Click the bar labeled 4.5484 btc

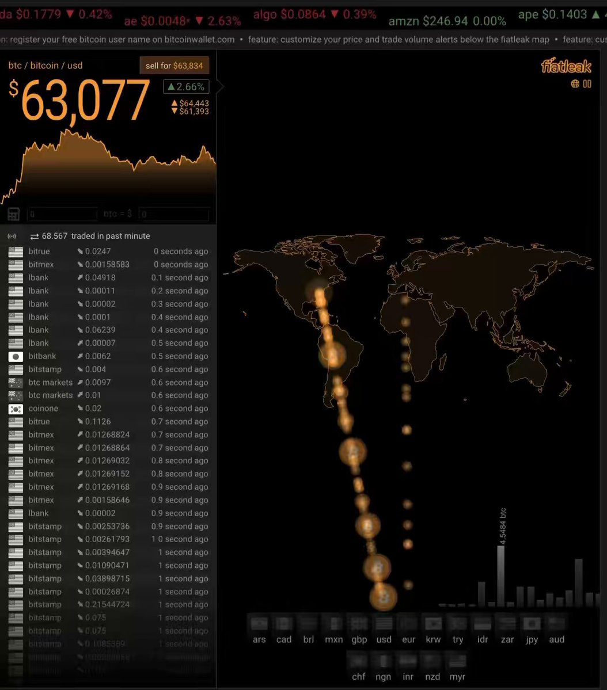tap(501, 576)
